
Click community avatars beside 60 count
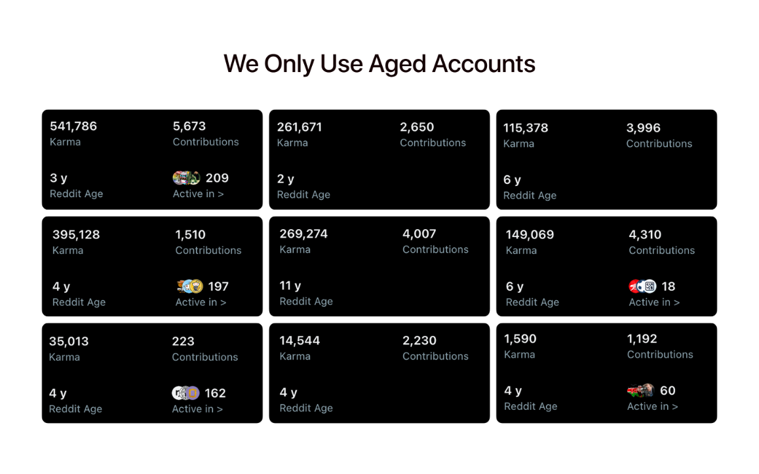point(641,390)
